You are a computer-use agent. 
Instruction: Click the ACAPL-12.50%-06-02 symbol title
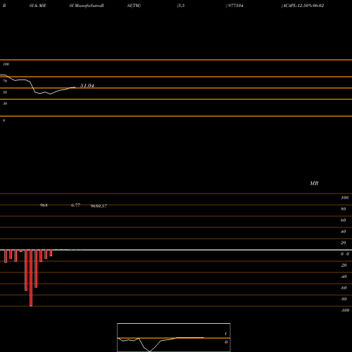(x=303, y=6)
